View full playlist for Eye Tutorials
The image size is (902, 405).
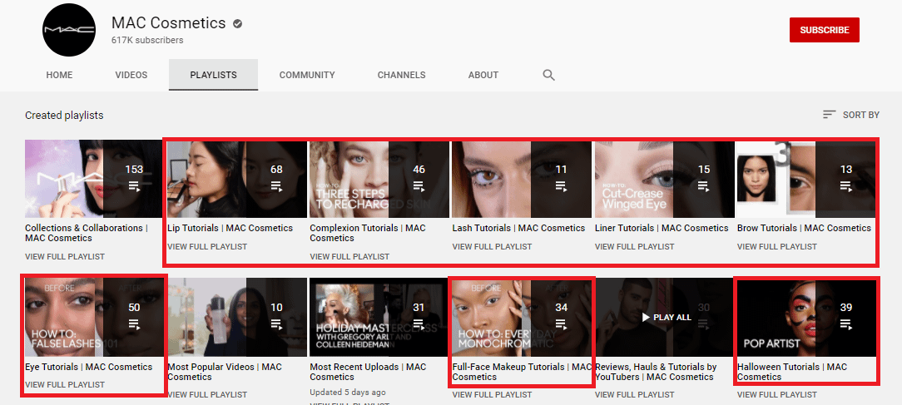65,384
